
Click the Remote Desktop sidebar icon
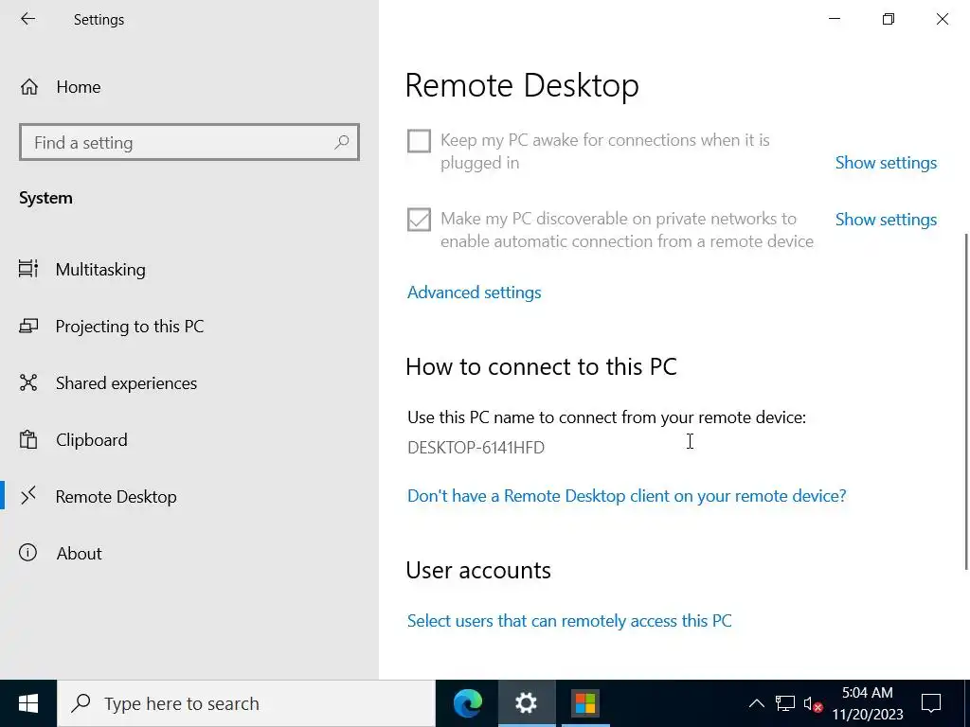[28, 496]
